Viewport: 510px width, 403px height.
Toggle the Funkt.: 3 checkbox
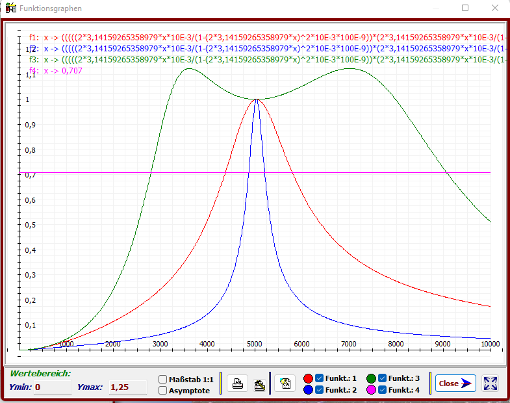(383, 378)
